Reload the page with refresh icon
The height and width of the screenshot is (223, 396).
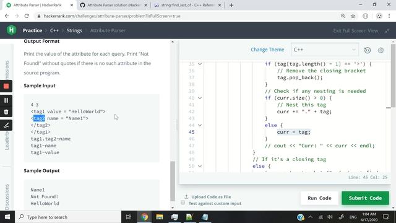click(x=27, y=16)
